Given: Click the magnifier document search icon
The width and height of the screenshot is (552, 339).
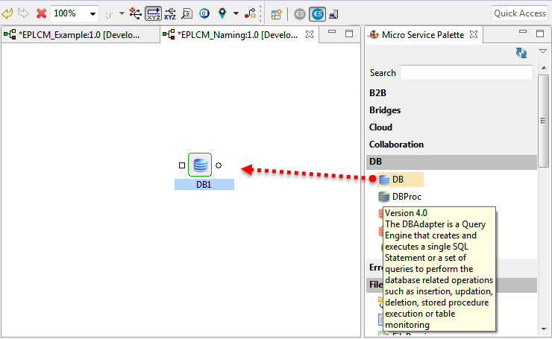Looking at the screenshot, I should click(x=187, y=13).
